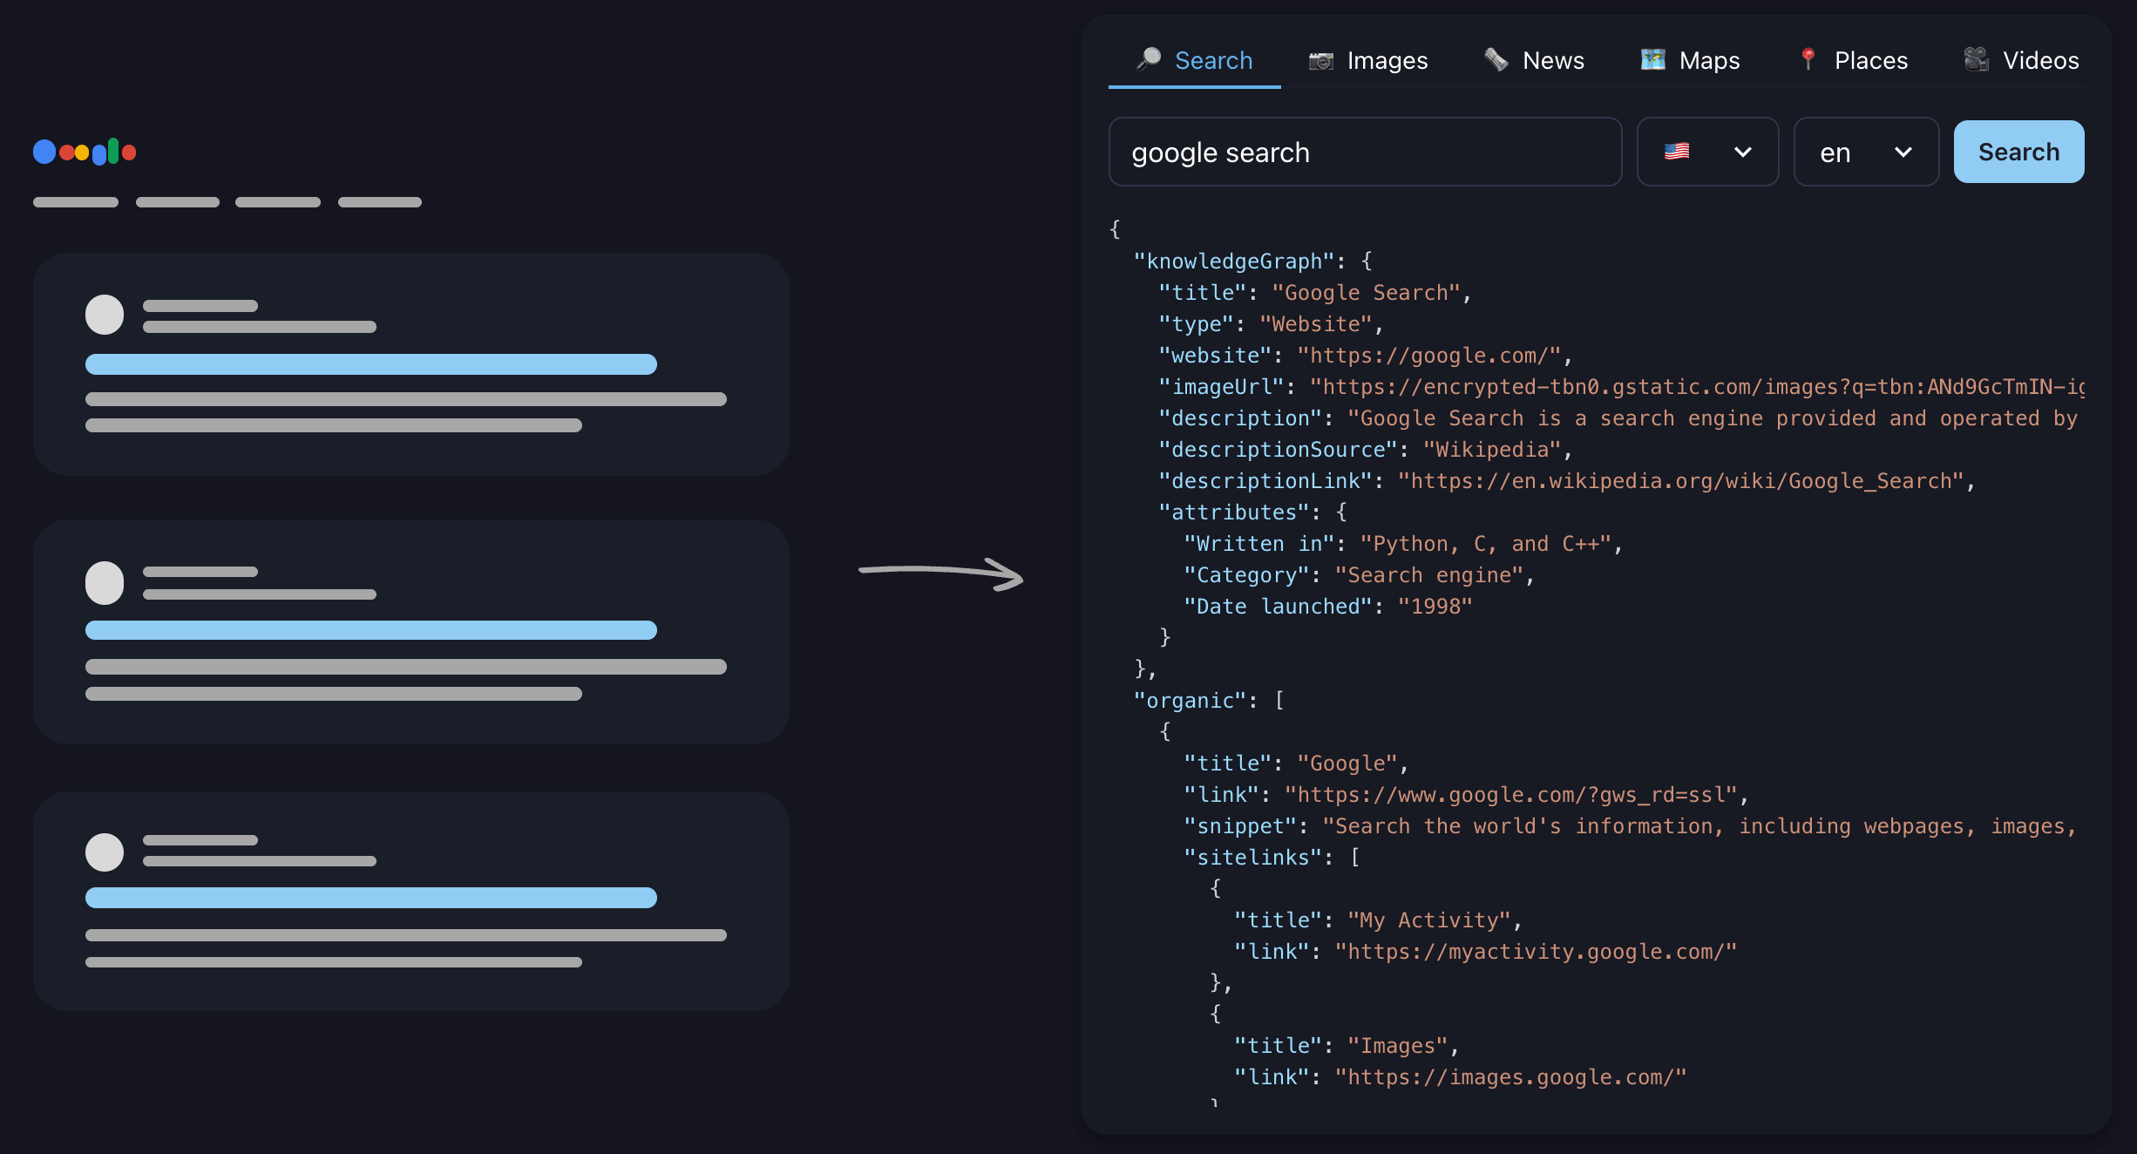Click the movie camera icon beside Videos
The height and width of the screenshot is (1154, 2137).
(x=1975, y=59)
